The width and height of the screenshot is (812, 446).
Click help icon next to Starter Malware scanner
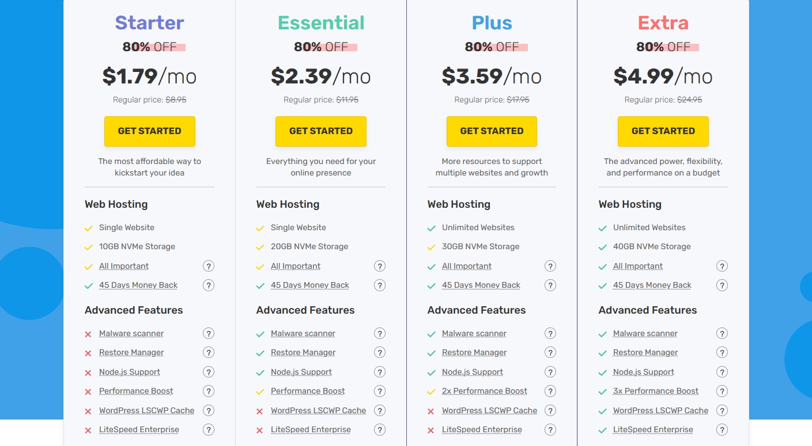[x=209, y=333]
